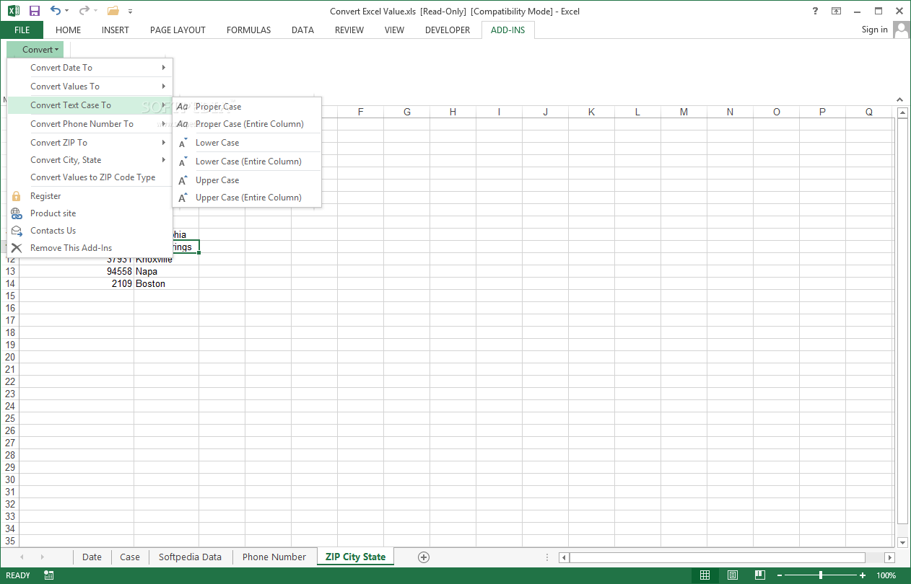Image resolution: width=911 pixels, height=584 pixels.
Task: Switch to the INSERT ribbon tab
Action: click(115, 30)
